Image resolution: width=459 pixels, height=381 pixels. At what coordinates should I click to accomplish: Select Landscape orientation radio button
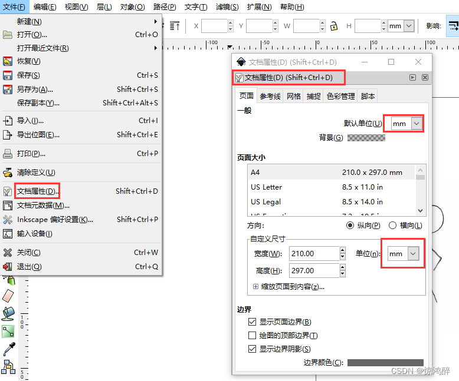392,226
